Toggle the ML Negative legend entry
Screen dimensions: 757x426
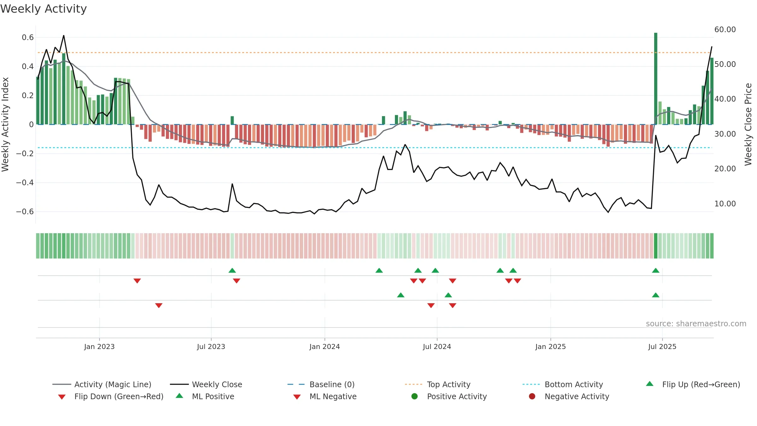tap(325, 396)
